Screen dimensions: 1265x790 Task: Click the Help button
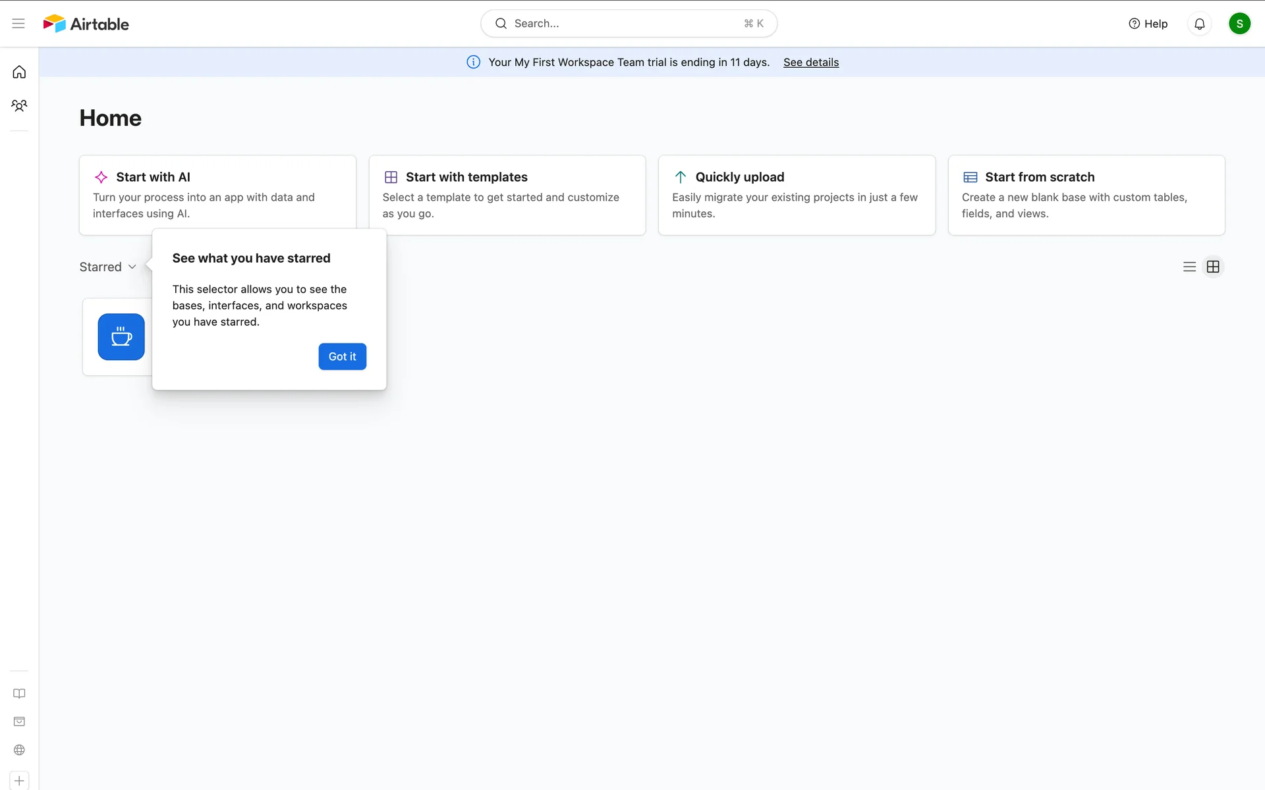click(x=1148, y=24)
